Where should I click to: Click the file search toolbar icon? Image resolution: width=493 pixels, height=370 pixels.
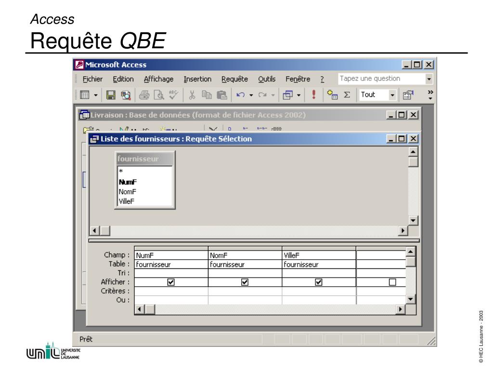(x=126, y=95)
